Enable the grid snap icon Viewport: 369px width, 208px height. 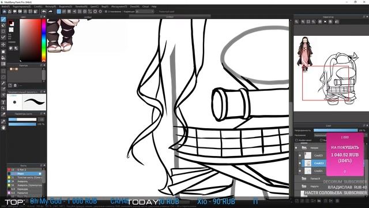[x=69, y=12]
